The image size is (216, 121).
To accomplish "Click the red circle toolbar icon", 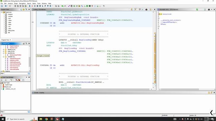I will pos(32,6).
